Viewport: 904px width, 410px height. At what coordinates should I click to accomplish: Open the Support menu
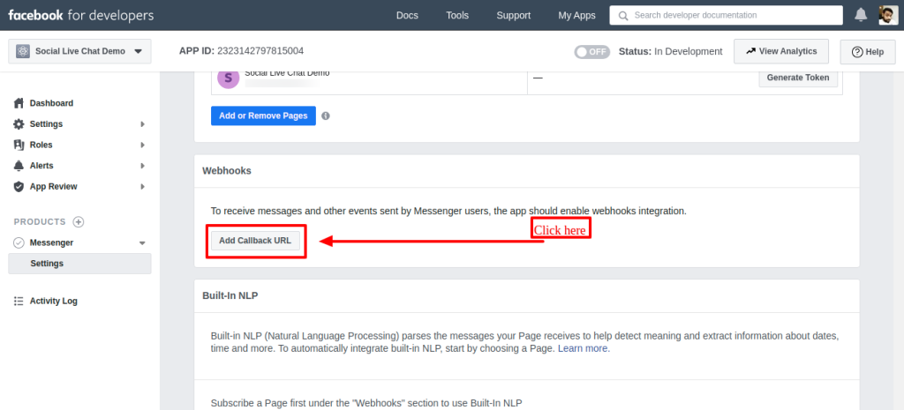click(x=513, y=16)
